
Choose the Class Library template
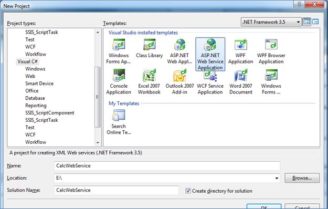(149, 49)
